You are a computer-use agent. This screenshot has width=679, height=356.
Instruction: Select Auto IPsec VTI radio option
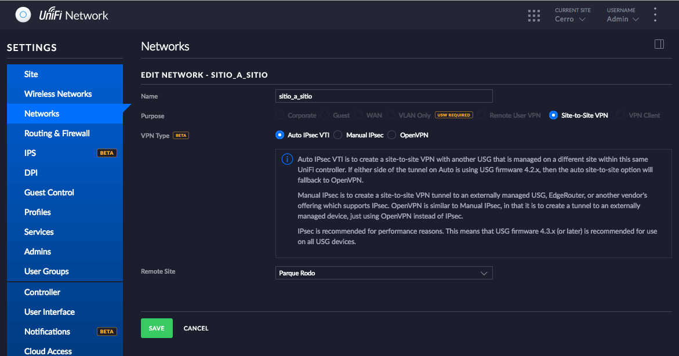click(x=280, y=135)
